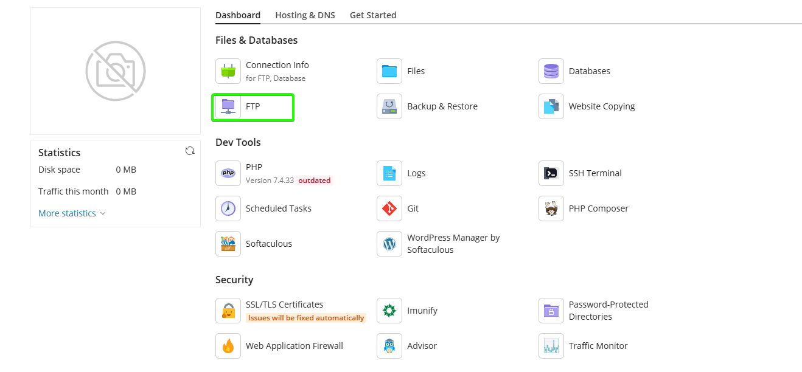The width and height of the screenshot is (802, 372).
Task: Open the Web Application Firewall flame icon
Action: pos(228,346)
